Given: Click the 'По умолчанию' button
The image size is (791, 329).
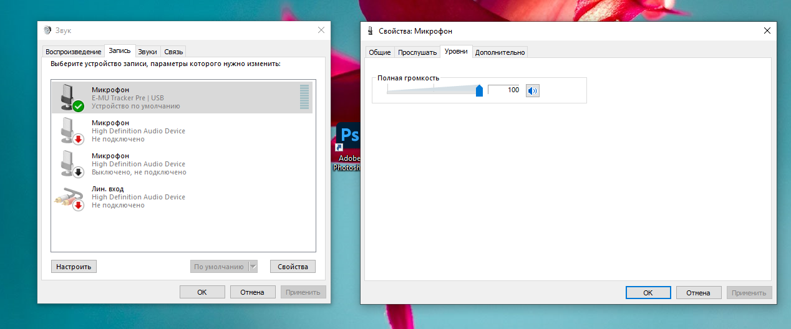Looking at the screenshot, I should (219, 267).
